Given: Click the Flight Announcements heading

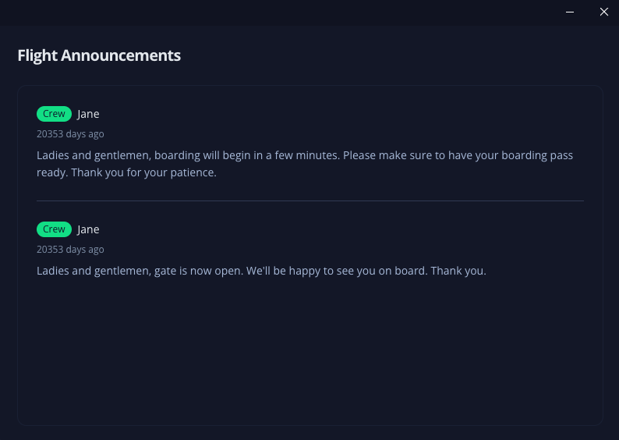Looking at the screenshot, I should (99, 55).
